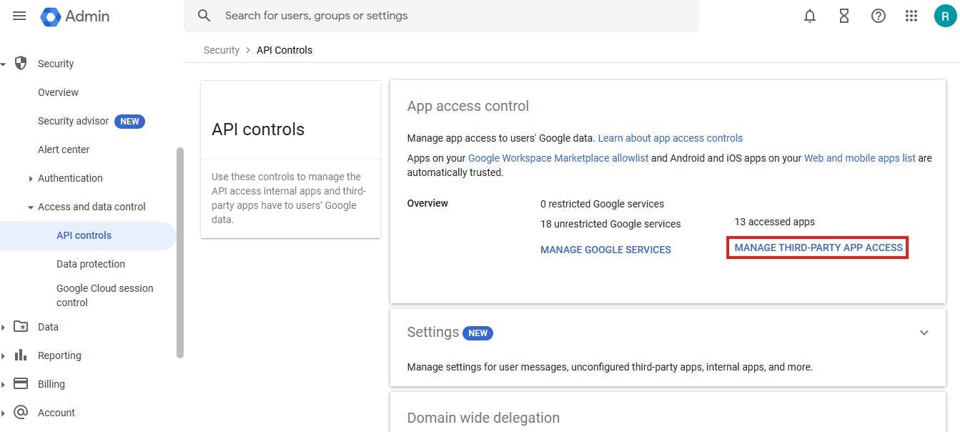Open the help question mark icon
The height and width of the screenshot is (432, 960).
coord(879,16)
